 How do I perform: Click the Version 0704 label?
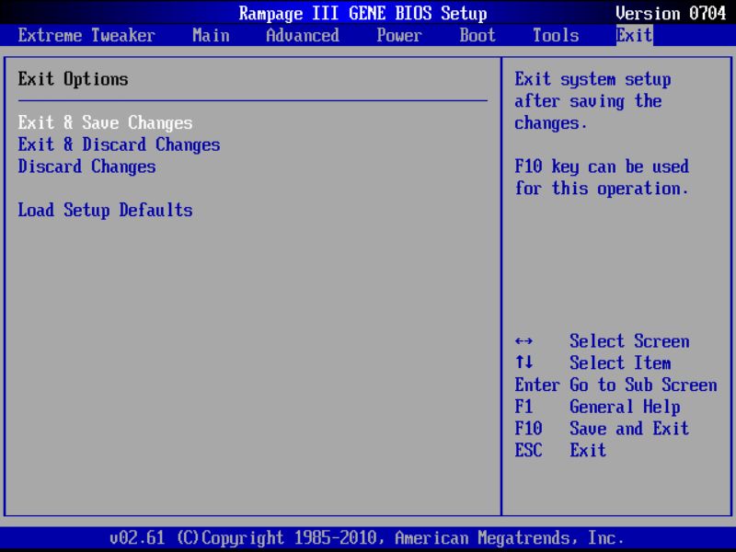pyautogui.click(x=671, y=13)
